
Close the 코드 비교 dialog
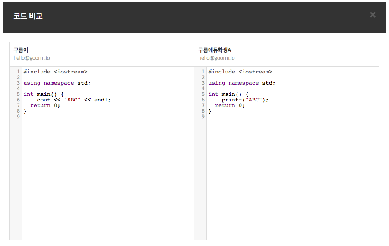(373, 15)
